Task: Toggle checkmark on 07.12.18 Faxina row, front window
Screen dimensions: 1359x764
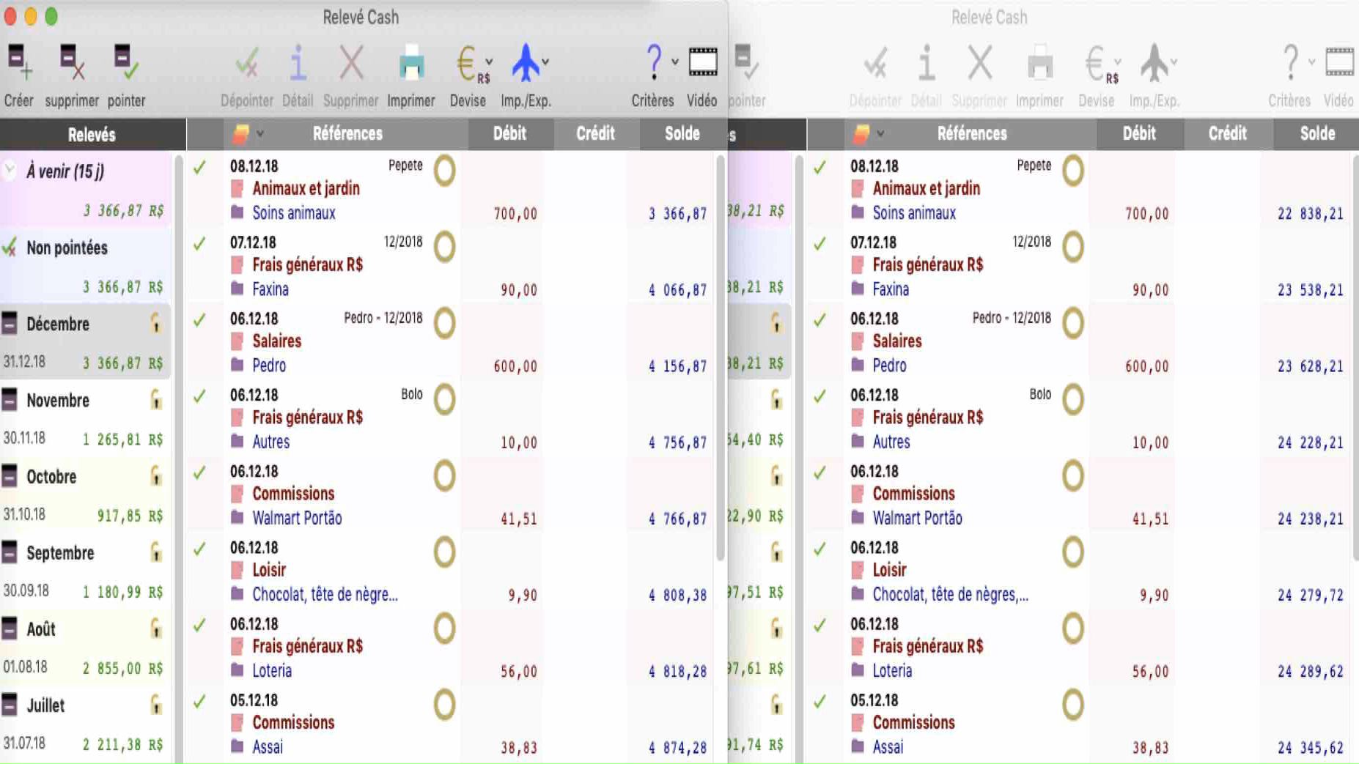Action: click(x=199, y=243)
